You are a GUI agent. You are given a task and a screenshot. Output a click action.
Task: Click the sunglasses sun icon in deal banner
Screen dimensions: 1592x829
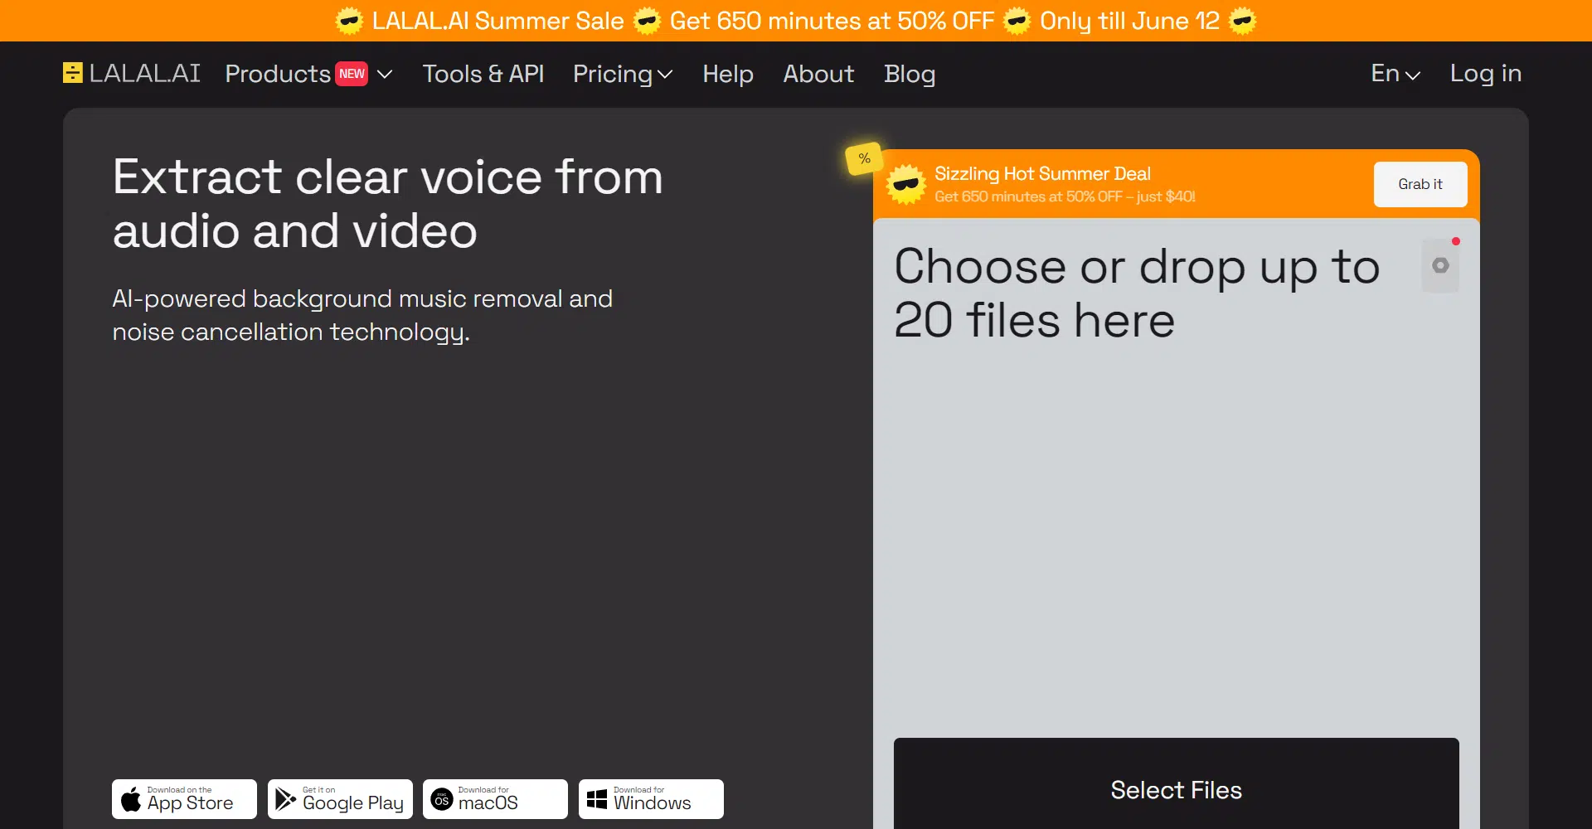905,183
